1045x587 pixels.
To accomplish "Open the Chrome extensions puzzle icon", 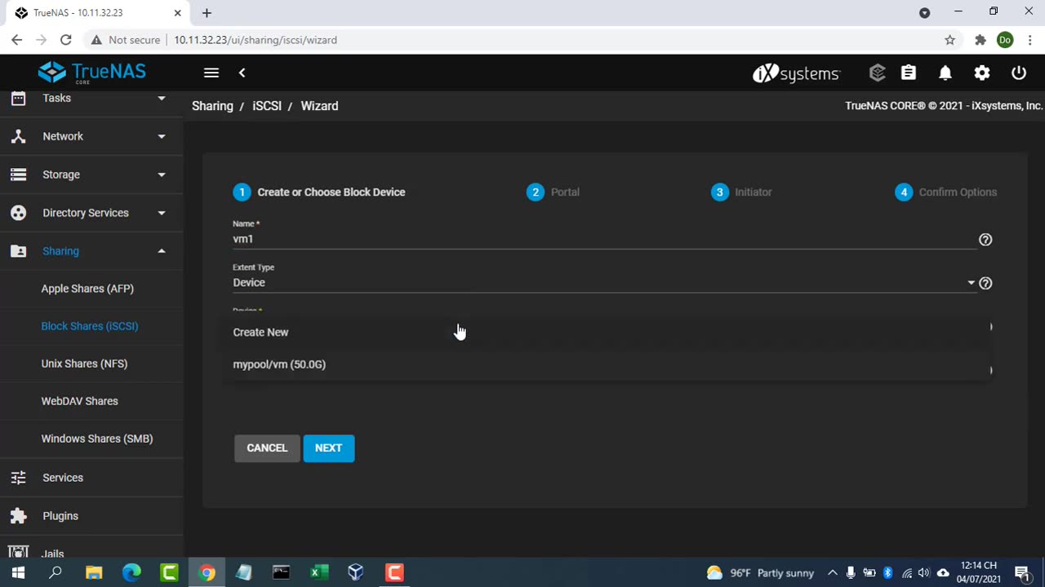I will [981, 40].
